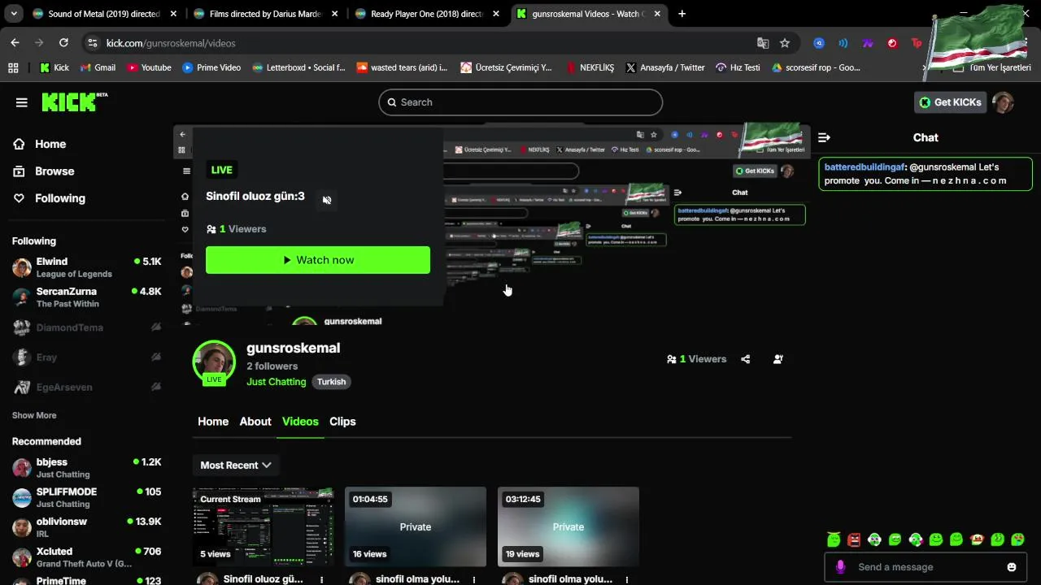This screenshot has width=1041, height=585.
Task: Collapse the Chat panel icon
Action: pyautogui.click(x=824, y=137)
